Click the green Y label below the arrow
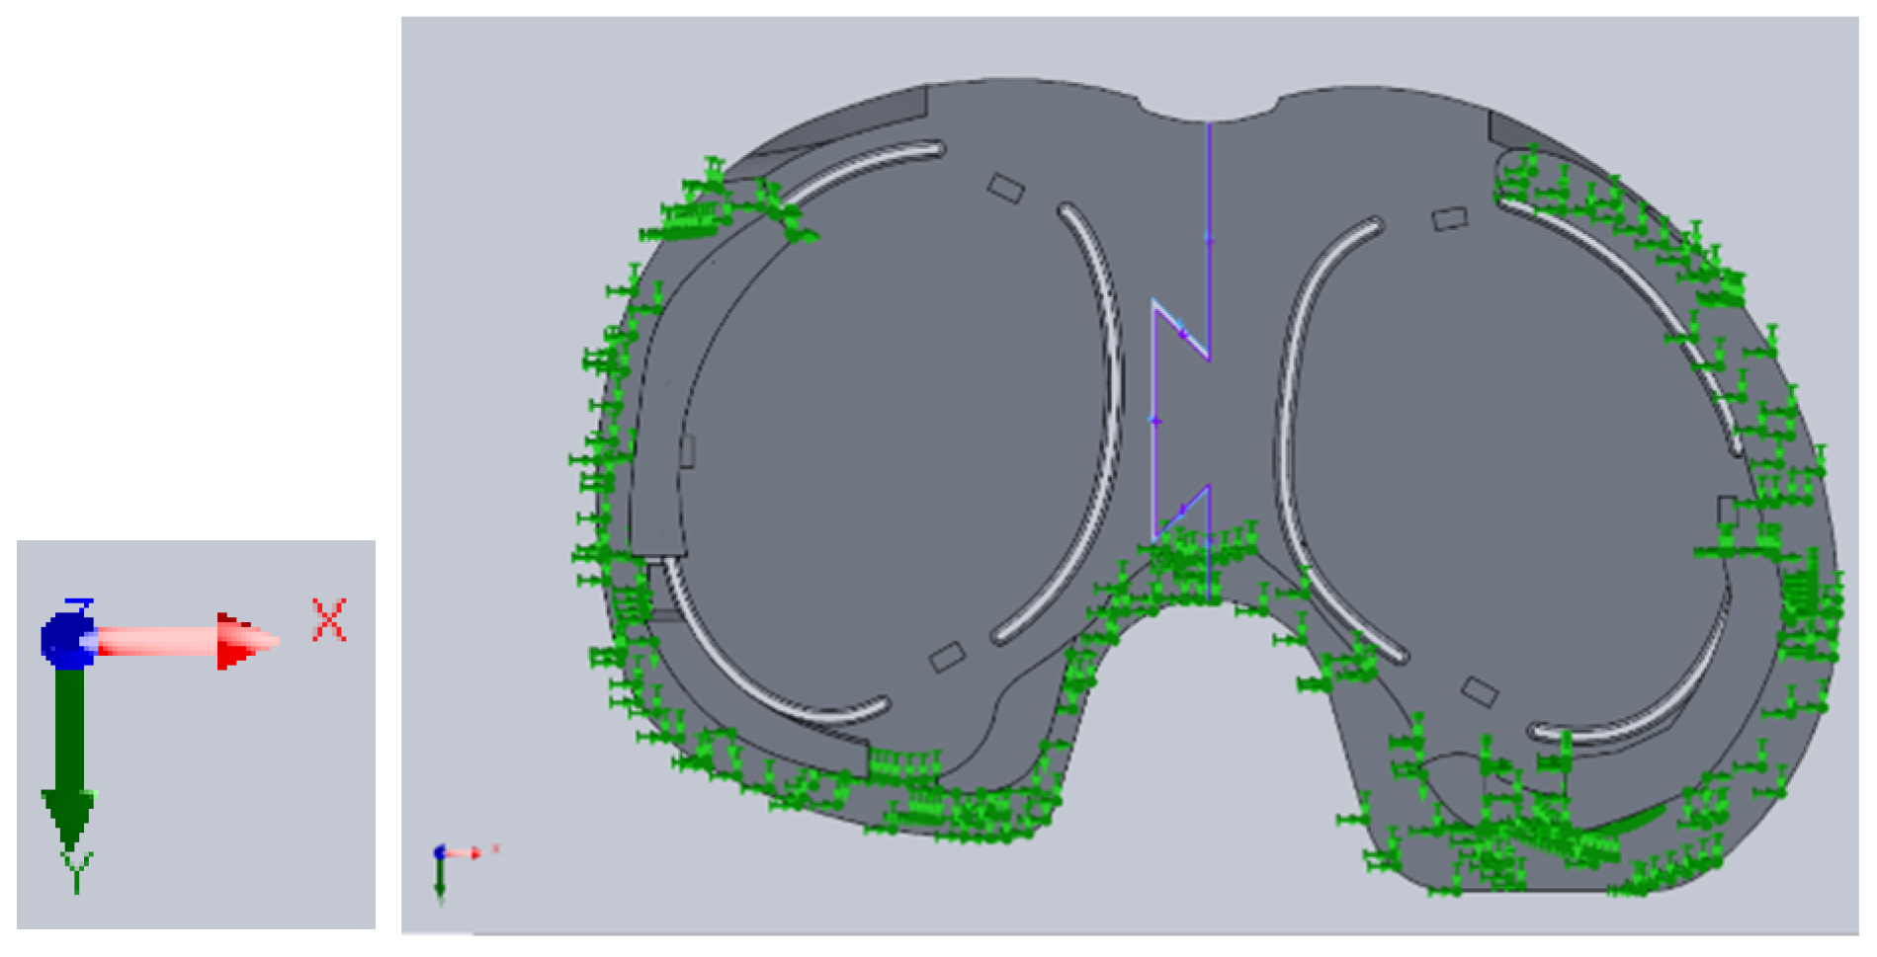 tap(76, 873)
